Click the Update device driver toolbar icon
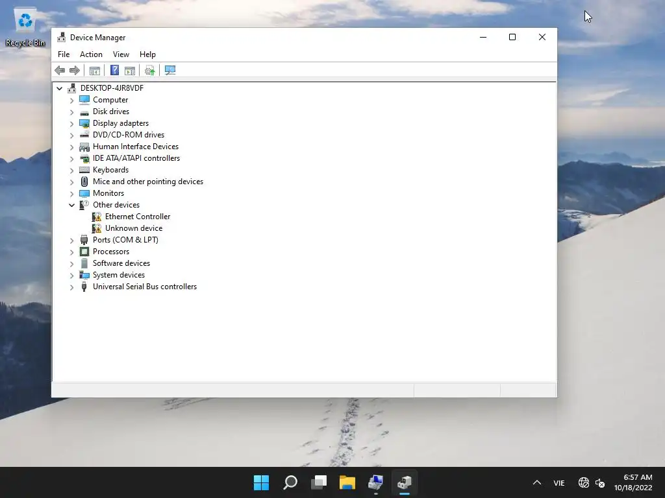The image size is (665, 498). (x=150, y=70)
